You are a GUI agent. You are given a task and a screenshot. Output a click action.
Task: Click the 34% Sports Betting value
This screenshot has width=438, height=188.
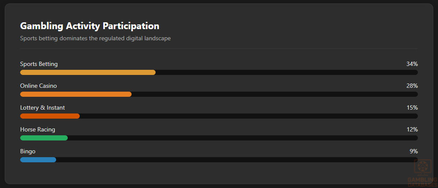[412, 64]
